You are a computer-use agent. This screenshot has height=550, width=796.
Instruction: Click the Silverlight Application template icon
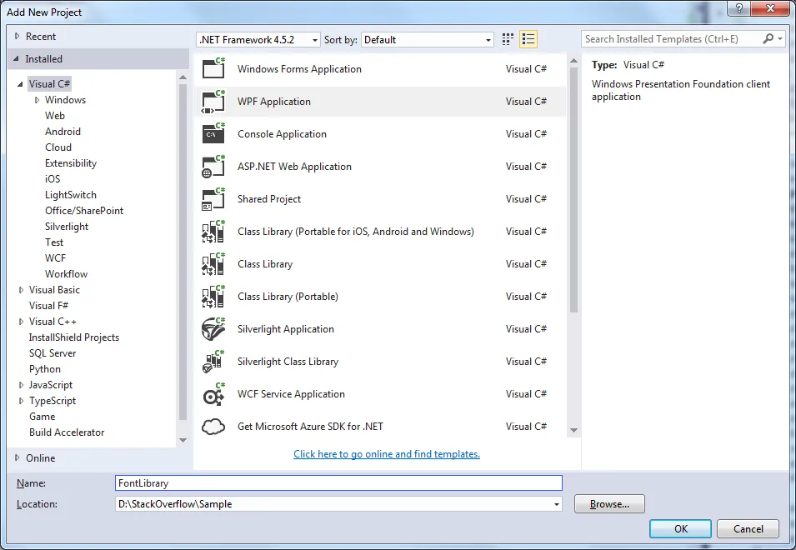pyautogui.click(x=213, y=328)
